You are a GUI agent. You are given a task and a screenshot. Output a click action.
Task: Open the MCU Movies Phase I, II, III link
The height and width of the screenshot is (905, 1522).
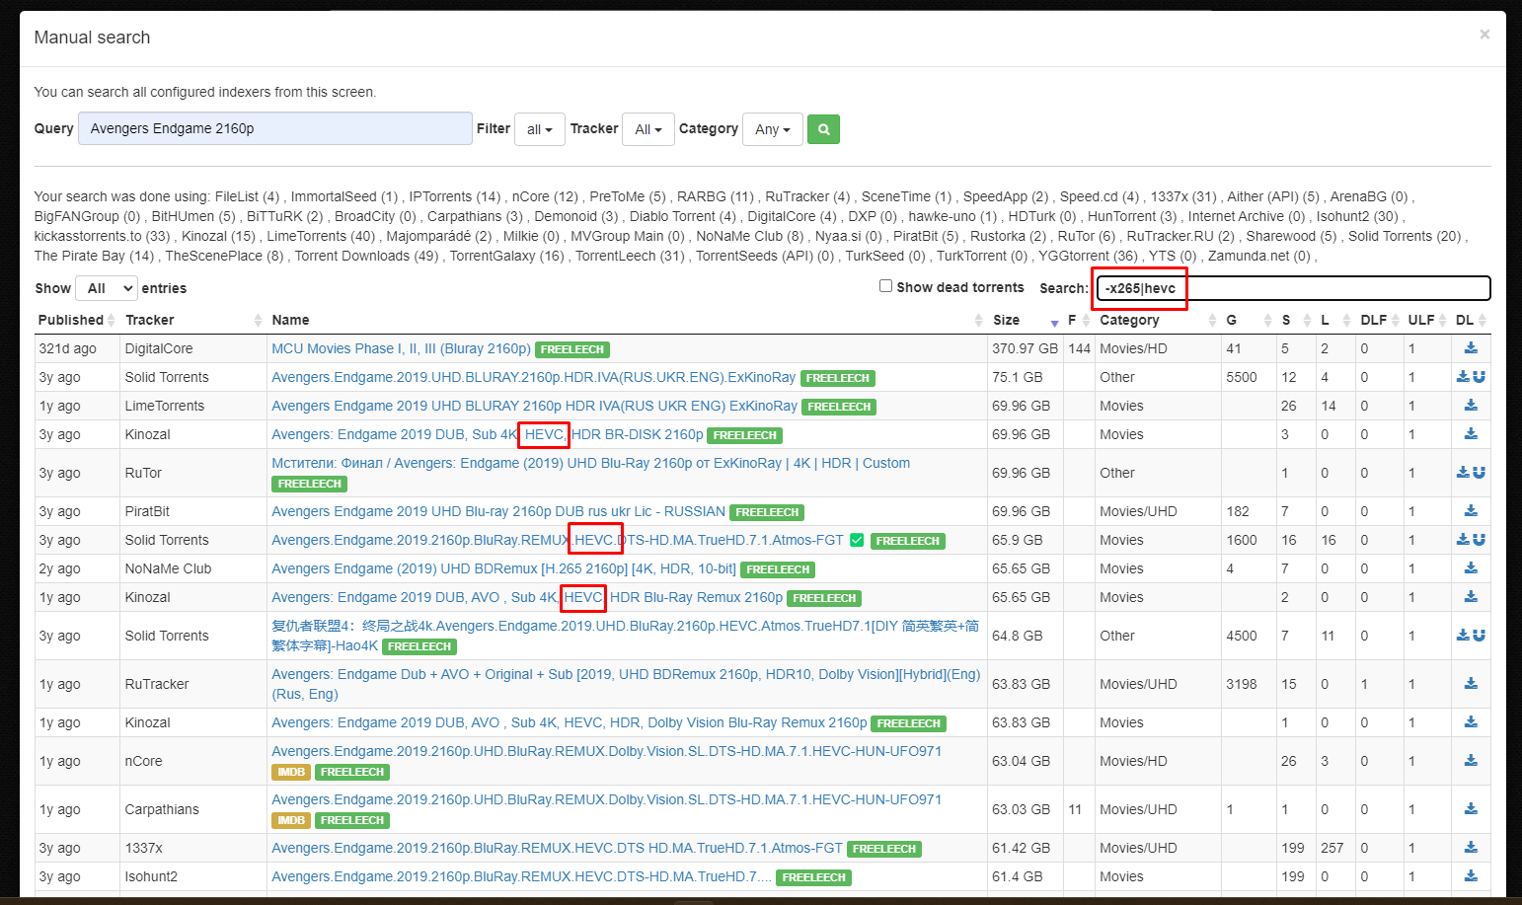coord(401,347)
